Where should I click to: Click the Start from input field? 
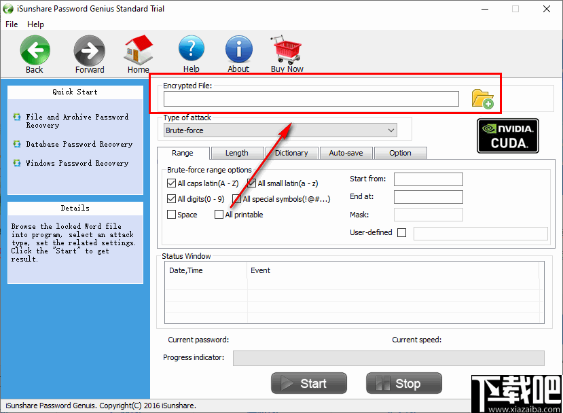pos(429,179)
